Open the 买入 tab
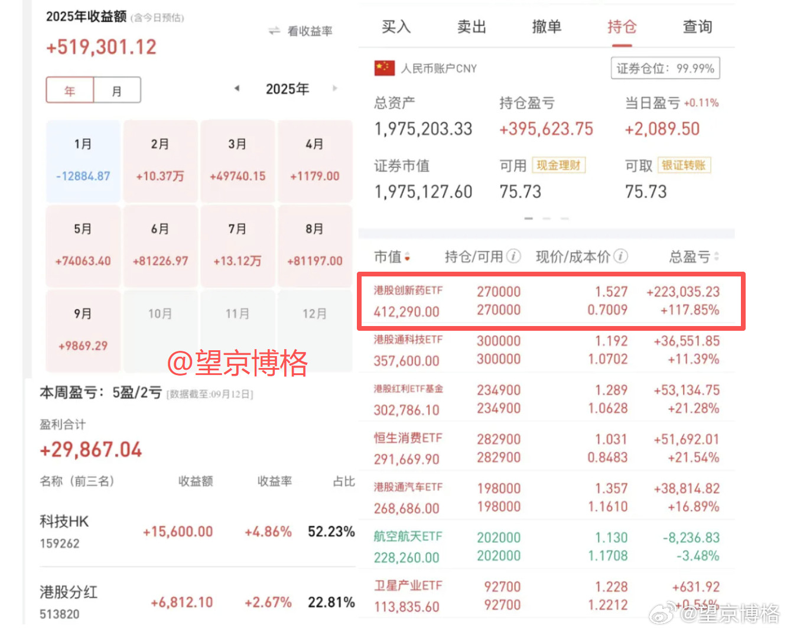The image size is (787, 632). tap(396, 27)
